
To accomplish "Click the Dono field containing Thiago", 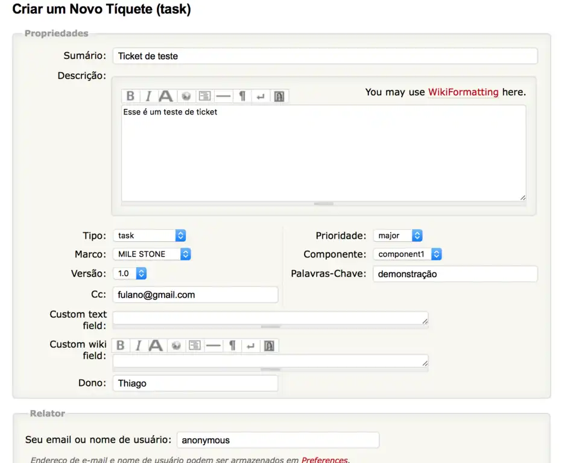I will tap(195, 383).
